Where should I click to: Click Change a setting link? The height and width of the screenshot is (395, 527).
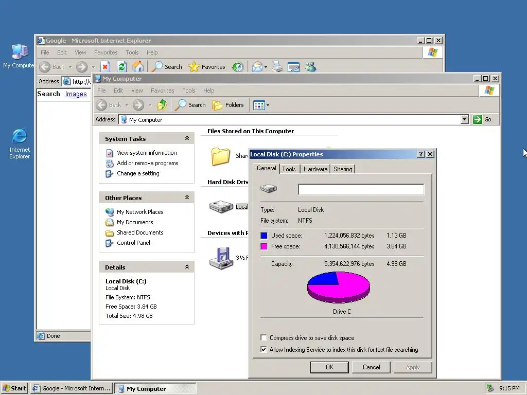[138, 173]
